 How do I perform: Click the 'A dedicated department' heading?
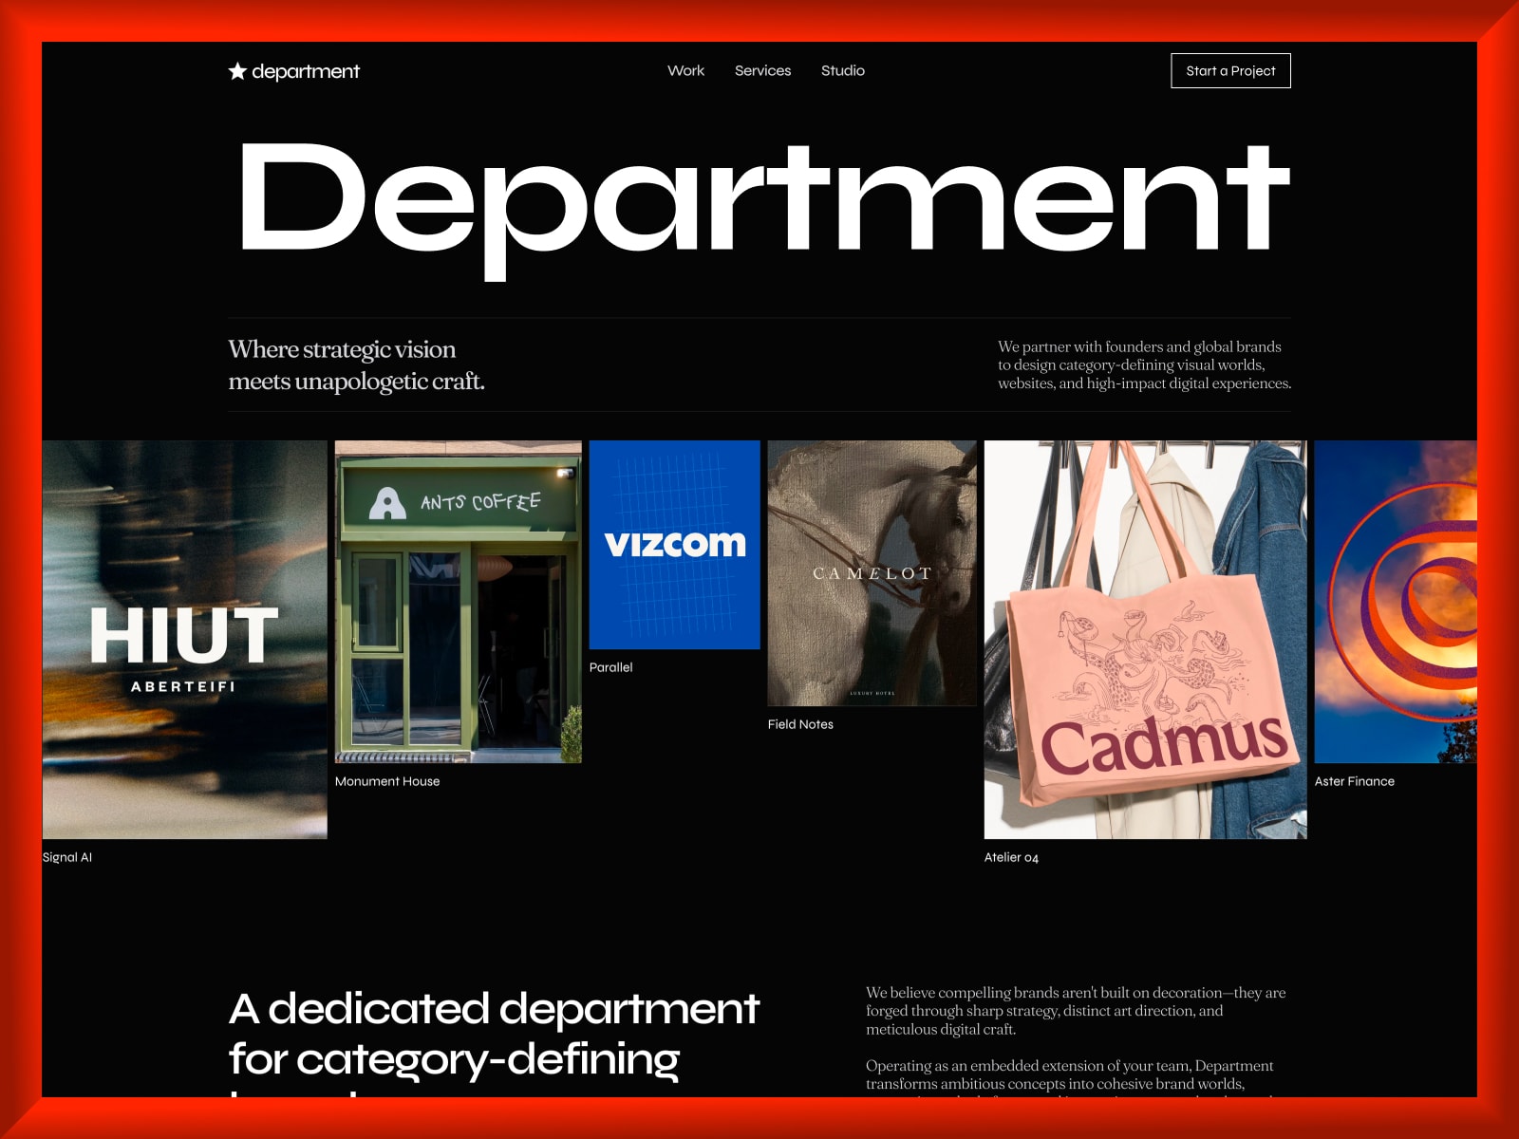point(494,1041)
